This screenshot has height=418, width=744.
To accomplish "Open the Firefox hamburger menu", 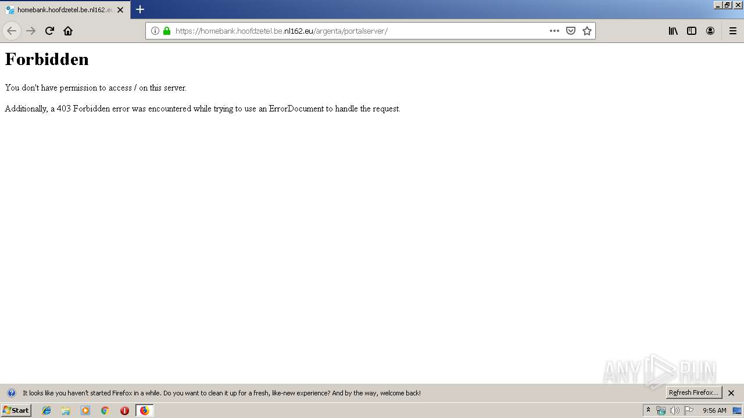I will coord(733,31).
